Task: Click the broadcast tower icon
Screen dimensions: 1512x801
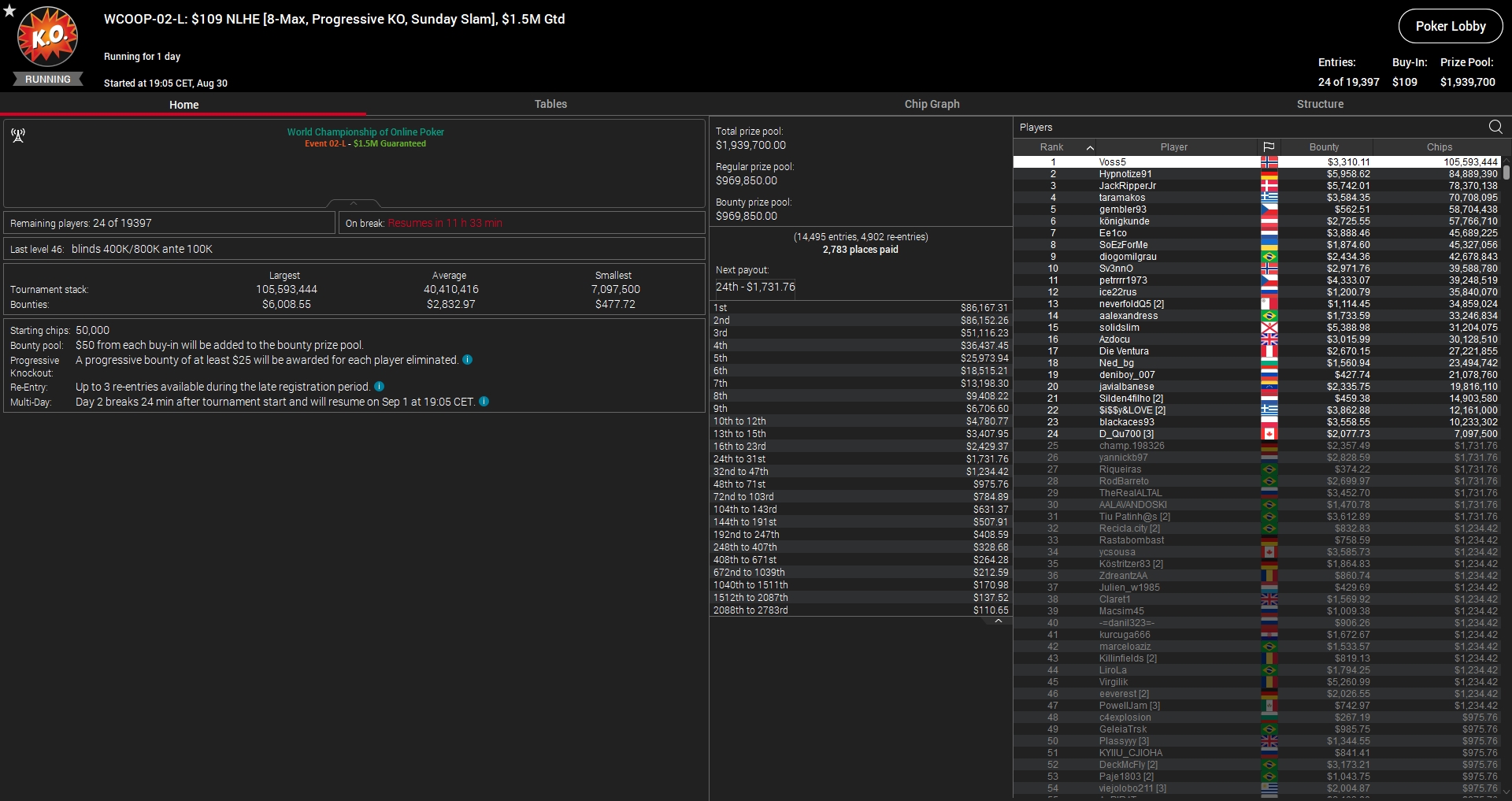Action: click(x=18, y=135)
